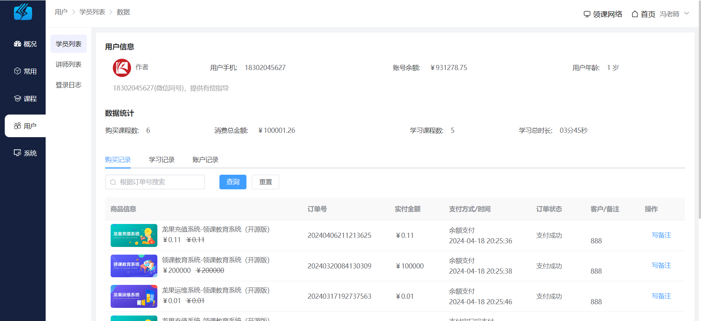Click the home icon beside 首页
Image resolution: width=701 pixels, height=321 pixels.
[635, 14]
